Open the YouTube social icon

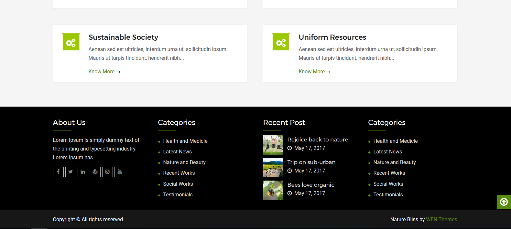tap(120, 172)
